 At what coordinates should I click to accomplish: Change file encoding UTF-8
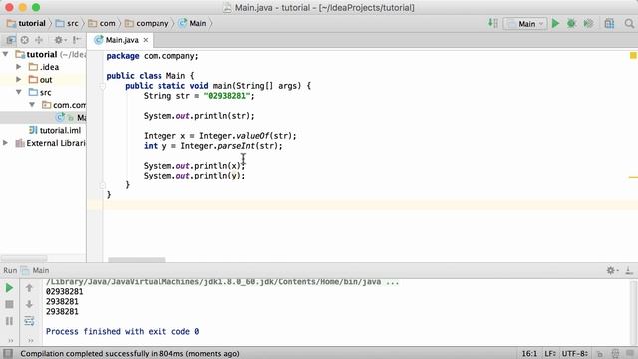point(574,354)
